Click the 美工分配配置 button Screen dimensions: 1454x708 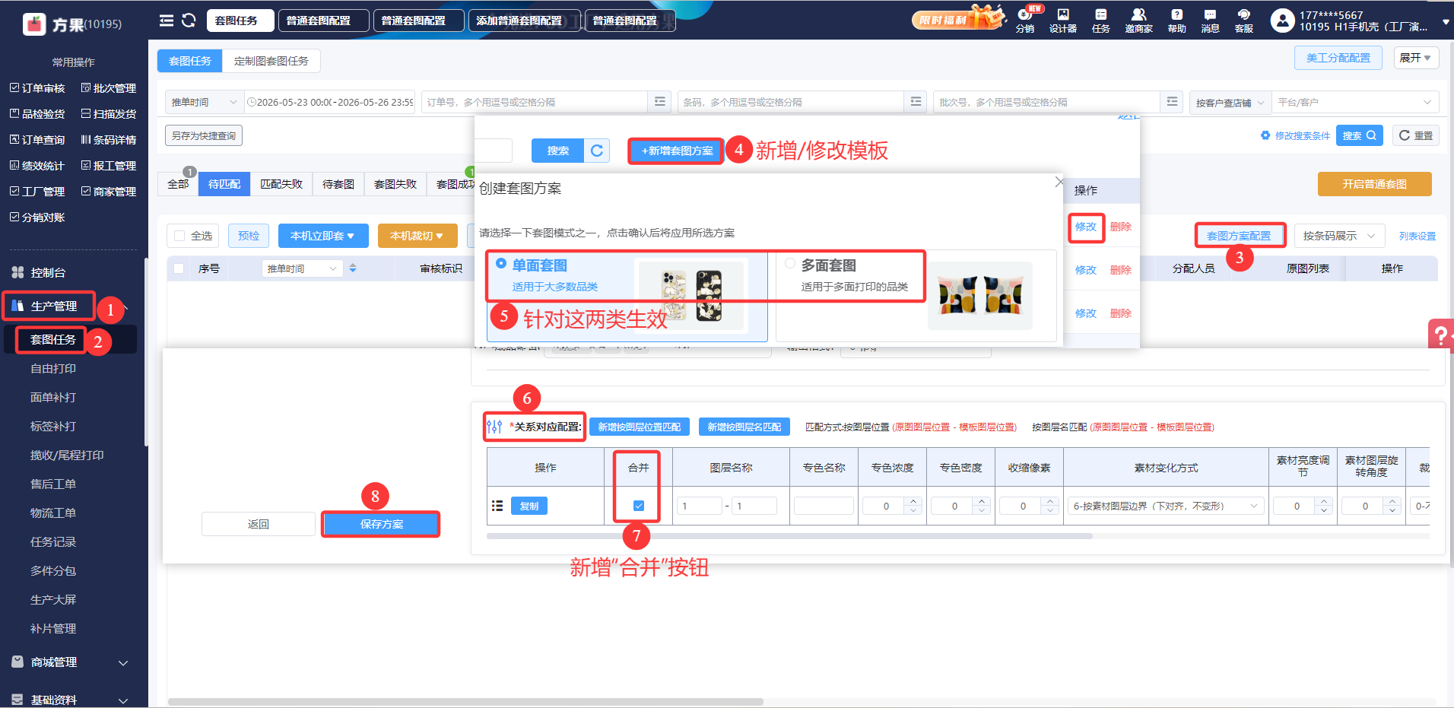[x=1338, y=58]
